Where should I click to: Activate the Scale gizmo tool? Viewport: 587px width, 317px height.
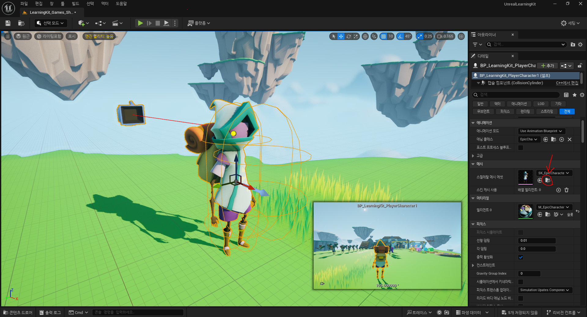click(356, 36)
